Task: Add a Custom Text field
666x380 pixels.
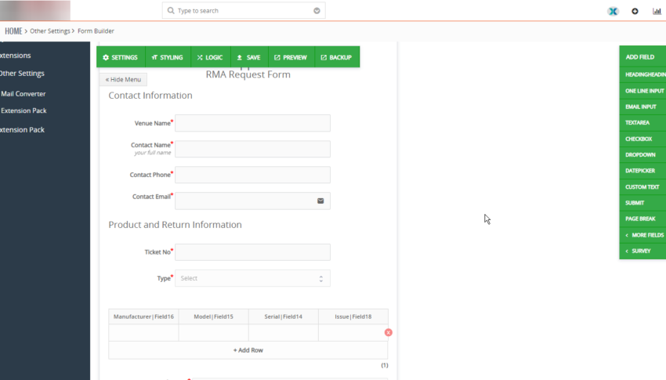Action: (642, 186)
